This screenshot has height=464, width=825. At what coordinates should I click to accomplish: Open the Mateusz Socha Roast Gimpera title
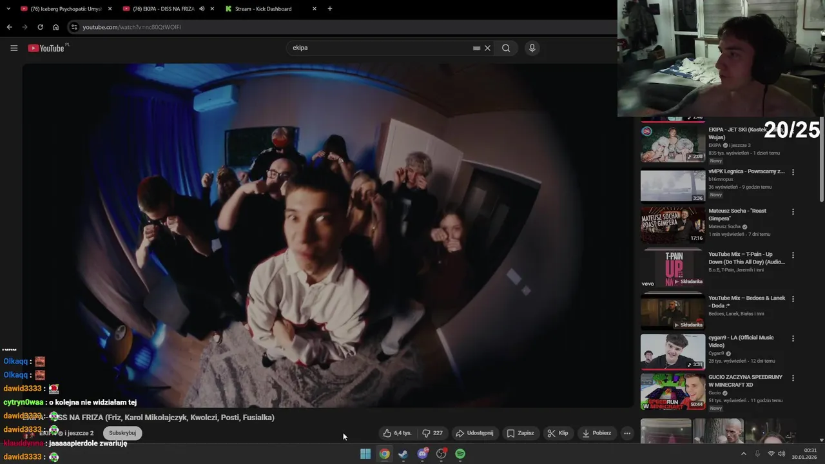[x=737, y=215]
